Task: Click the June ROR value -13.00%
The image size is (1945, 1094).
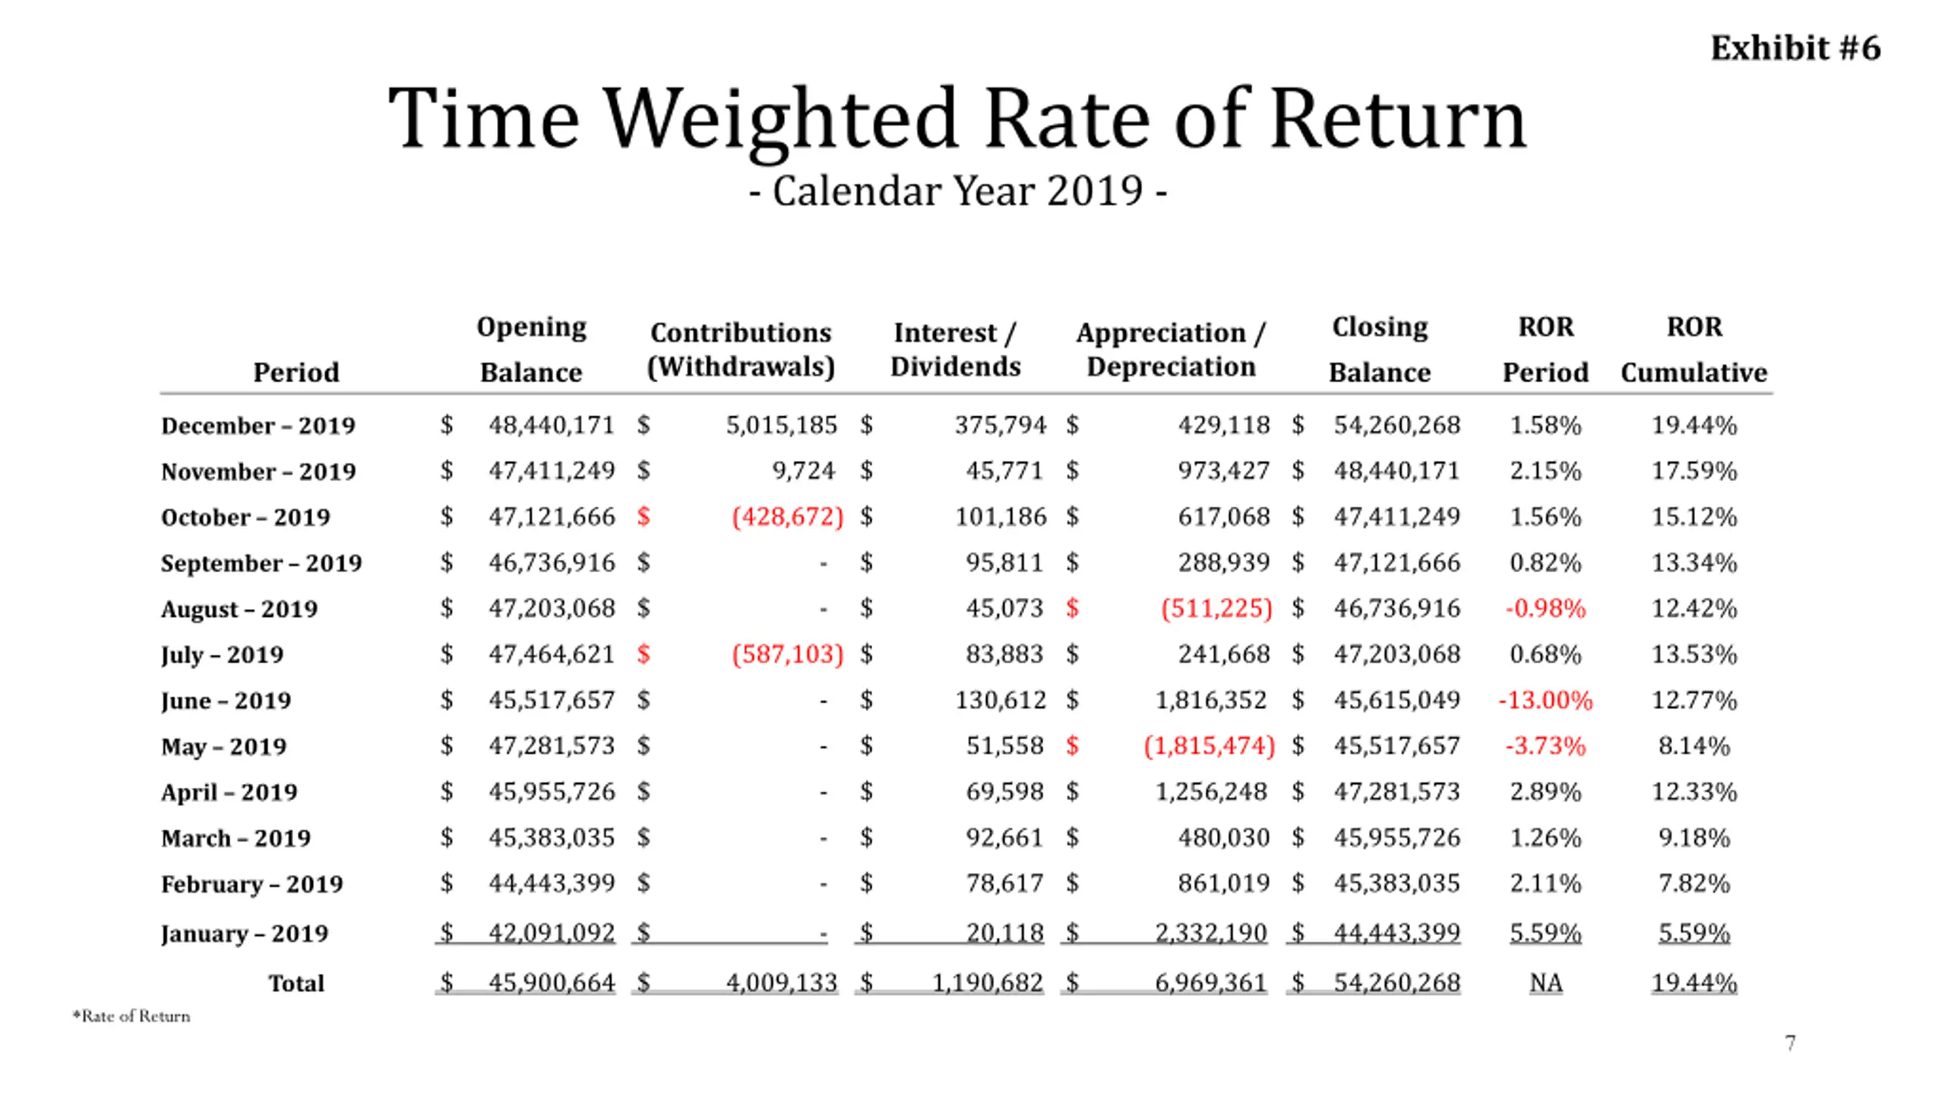Action: (x=1545, y=700)
